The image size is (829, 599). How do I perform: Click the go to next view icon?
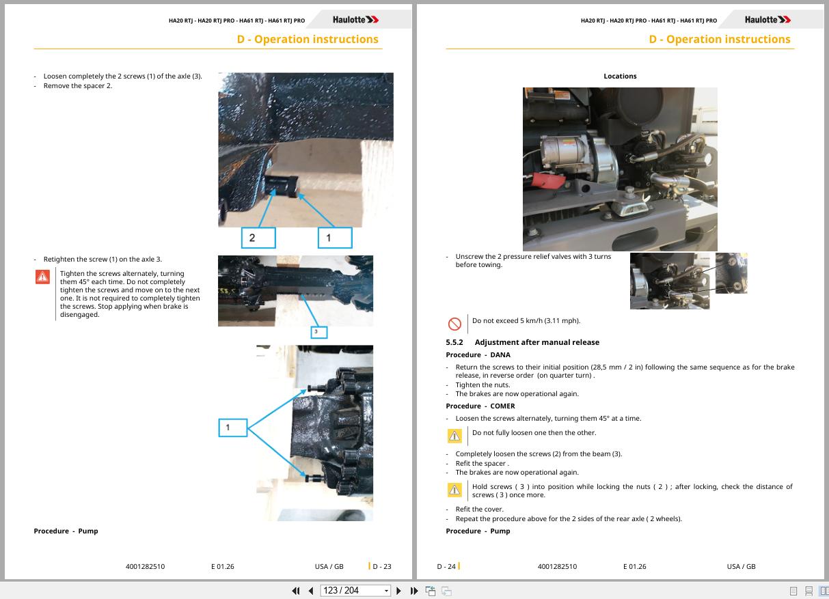coord(446,591)
